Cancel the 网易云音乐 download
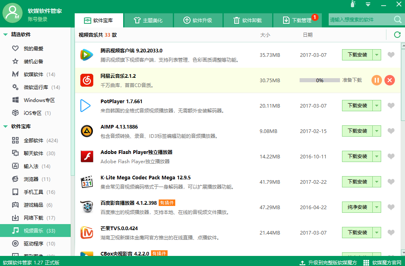 click(390, 80)
